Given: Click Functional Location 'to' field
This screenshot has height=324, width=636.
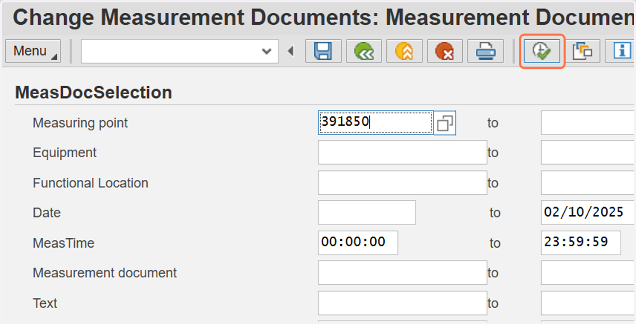Looking at the screenshot, I should 588,183.
